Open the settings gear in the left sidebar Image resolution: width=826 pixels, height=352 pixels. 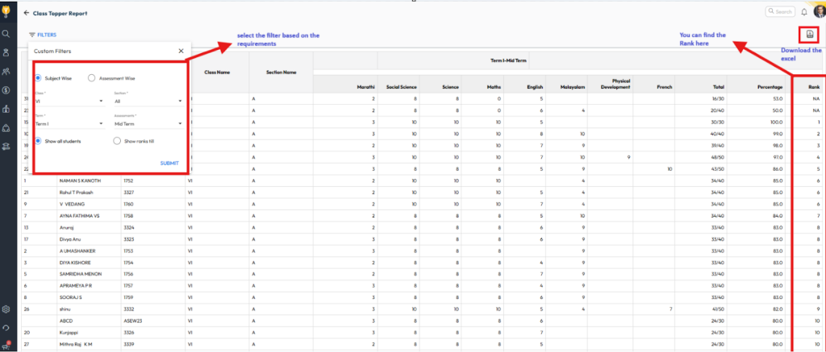[6, 309]
